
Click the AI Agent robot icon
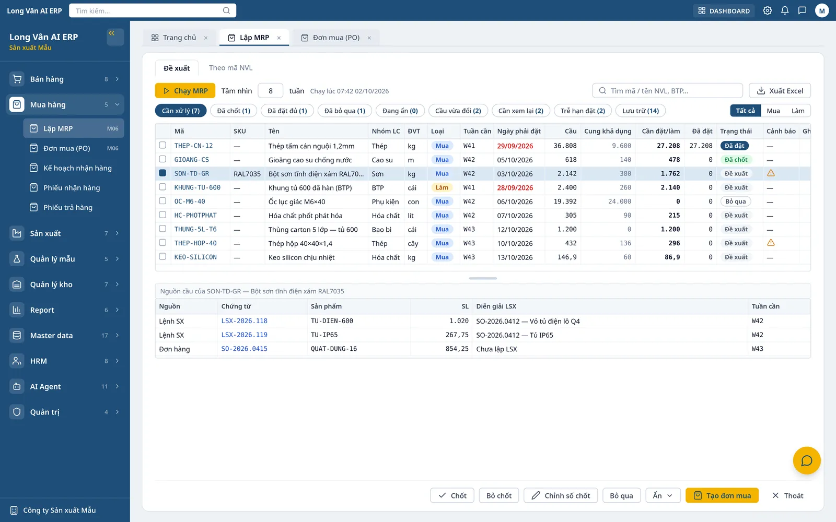(x=17, y=386)
